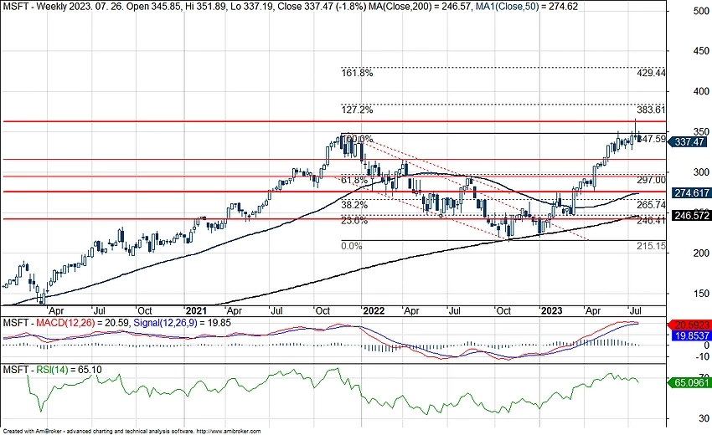Image resolution: width=712 pixels, height=435 pixels.
Task: Click the '265.74' Fibonacci price value
Action: tap(651, 205)
